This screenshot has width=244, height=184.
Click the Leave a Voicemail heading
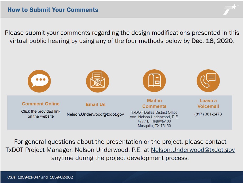208,103
